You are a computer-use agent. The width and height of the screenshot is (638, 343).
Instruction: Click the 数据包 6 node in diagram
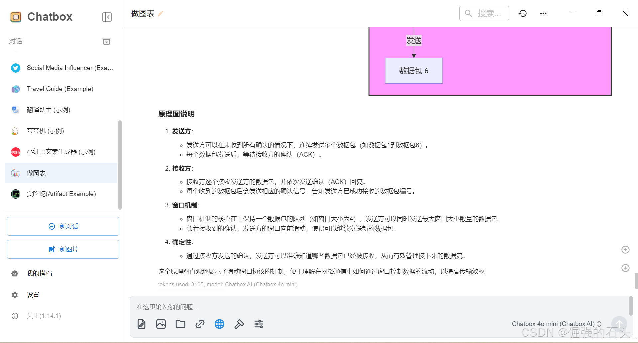coord(414,71)
